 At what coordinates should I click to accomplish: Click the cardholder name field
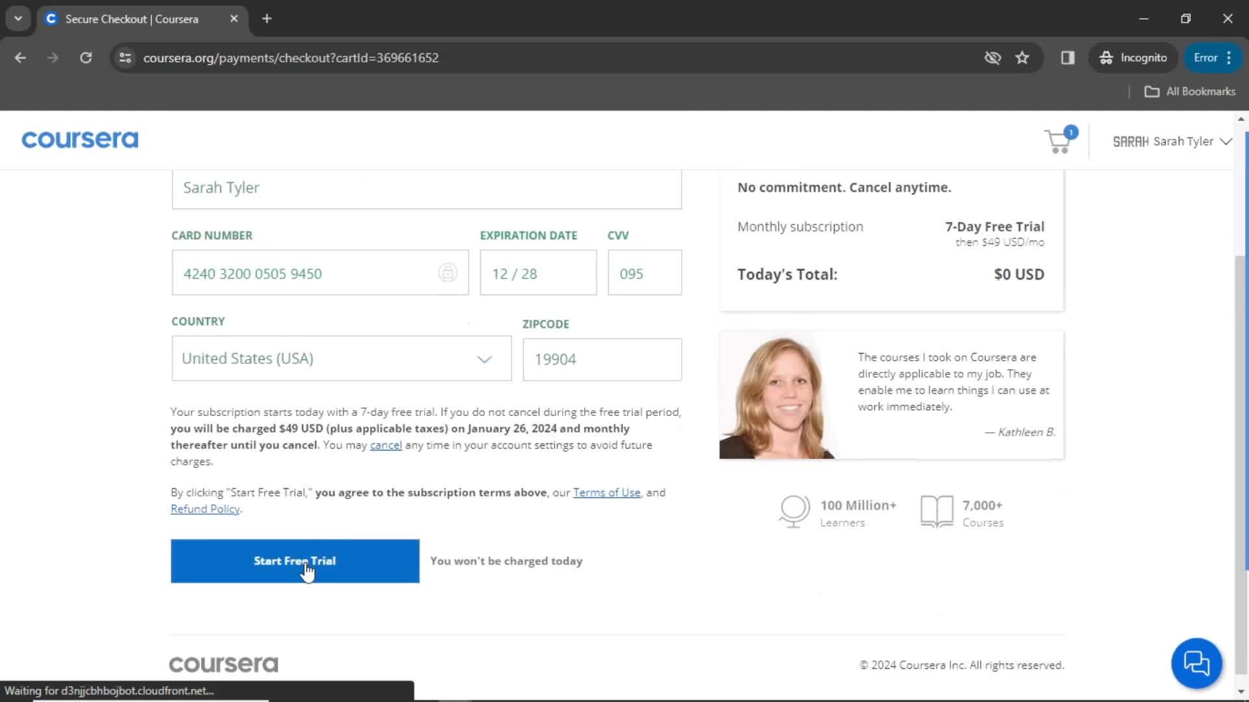tap(427, 189)
